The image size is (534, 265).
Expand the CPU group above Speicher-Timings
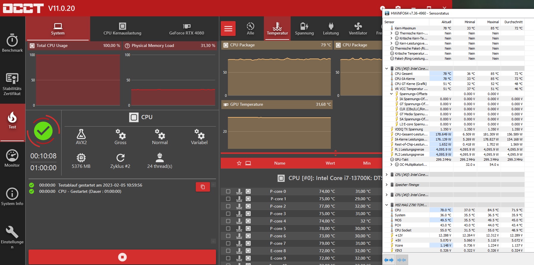[x=386, y=175]
